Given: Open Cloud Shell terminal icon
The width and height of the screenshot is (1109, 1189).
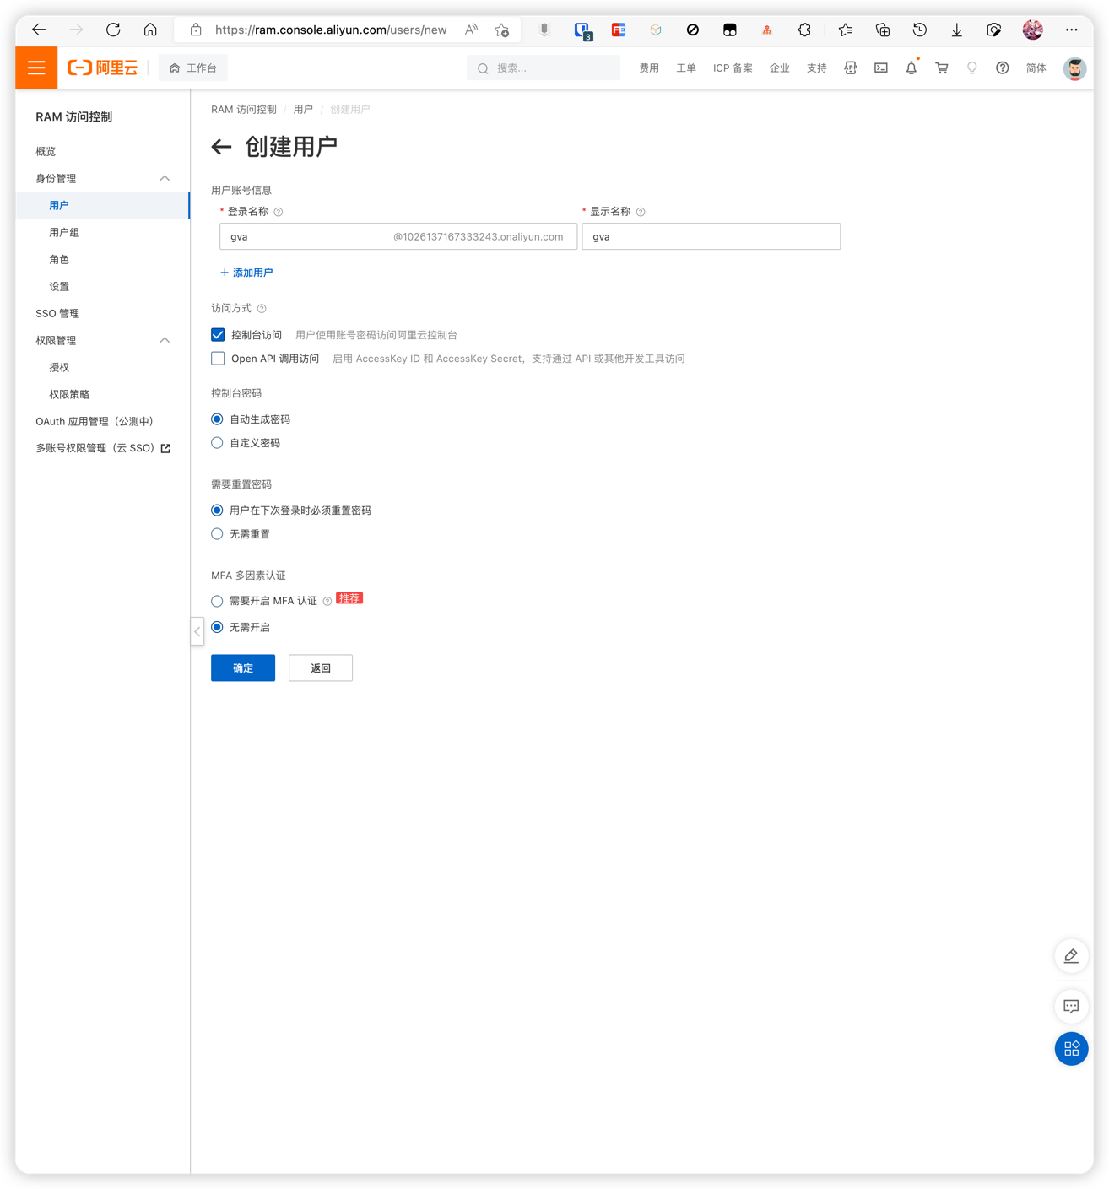Looking at the screenshot, I should 880,68.
